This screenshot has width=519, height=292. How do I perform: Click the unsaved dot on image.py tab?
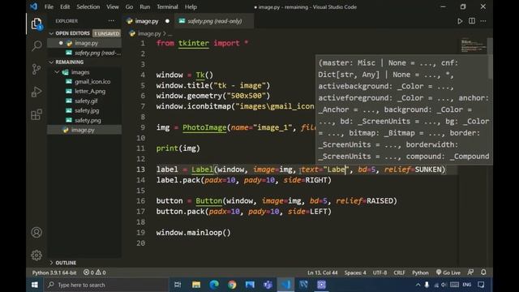(167, 21)
